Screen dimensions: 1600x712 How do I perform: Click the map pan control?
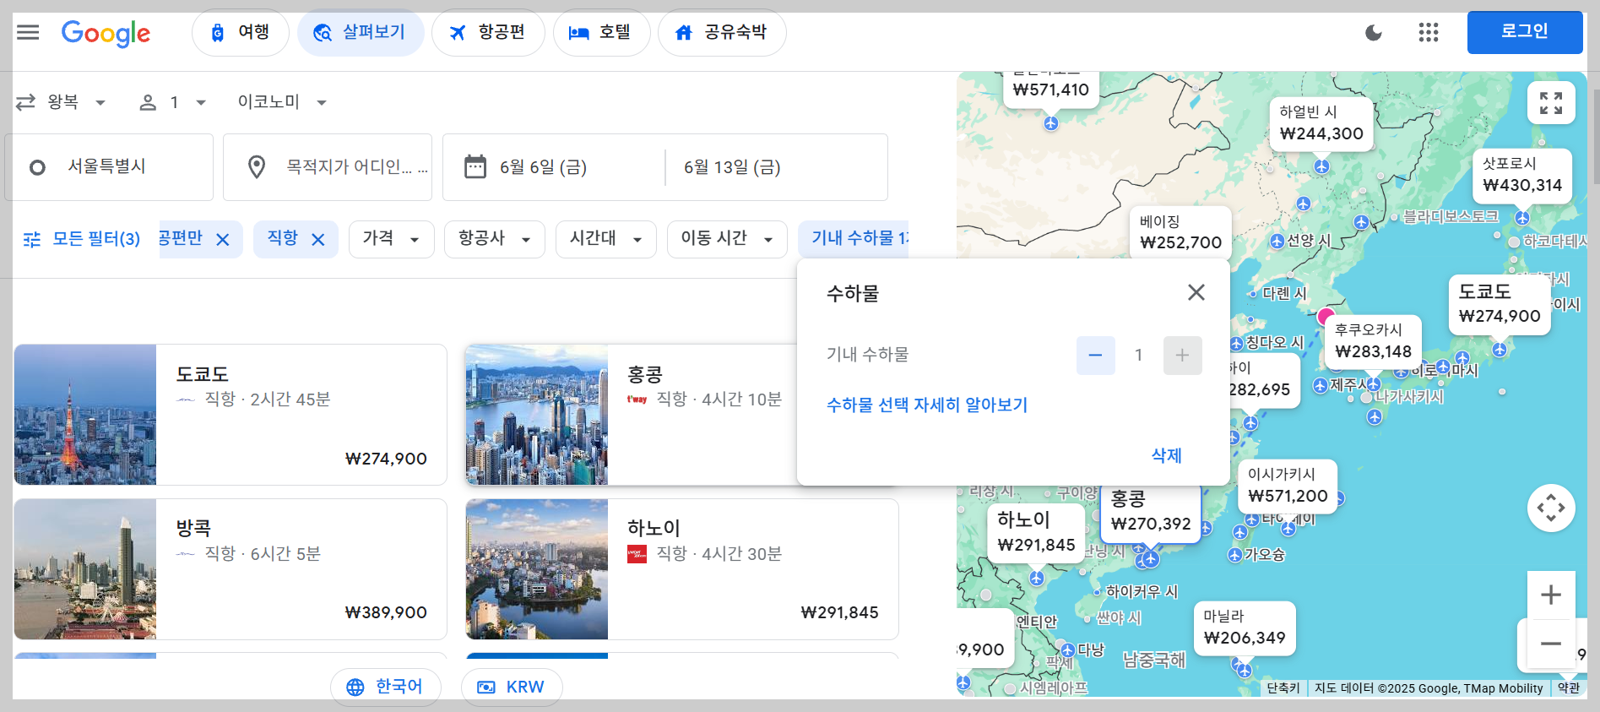(x=1551, y=508)
